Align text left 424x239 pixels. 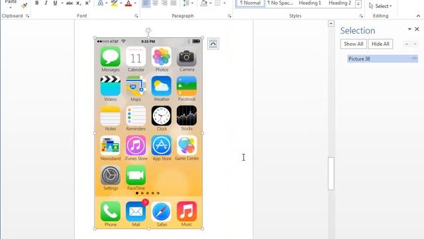coord(146,3)
